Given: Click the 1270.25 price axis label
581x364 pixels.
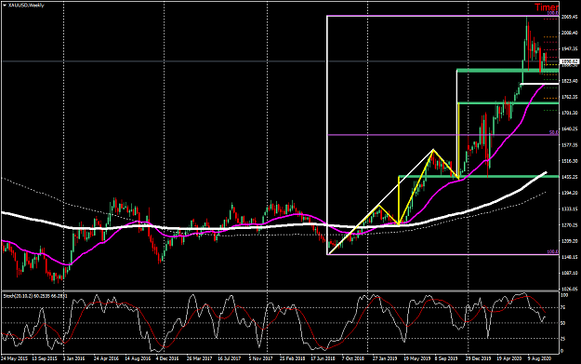Looking at the screenshot, I should click(570, 225).
